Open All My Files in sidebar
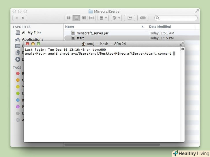 coord(31,33)
